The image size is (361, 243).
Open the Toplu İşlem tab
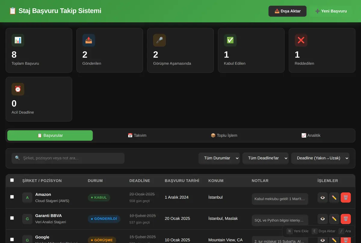[x=224, y=136]
